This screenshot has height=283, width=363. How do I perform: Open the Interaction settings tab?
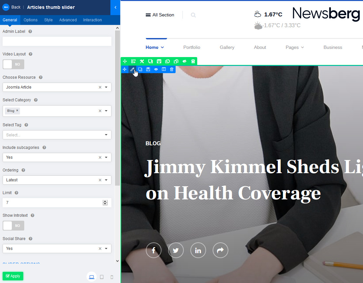coord(92,20)
